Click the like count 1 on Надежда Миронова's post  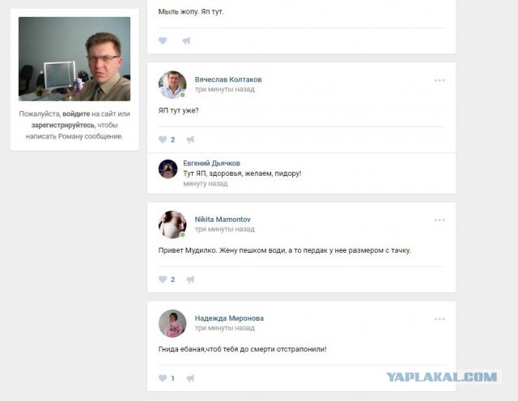[x=172, y=378]
